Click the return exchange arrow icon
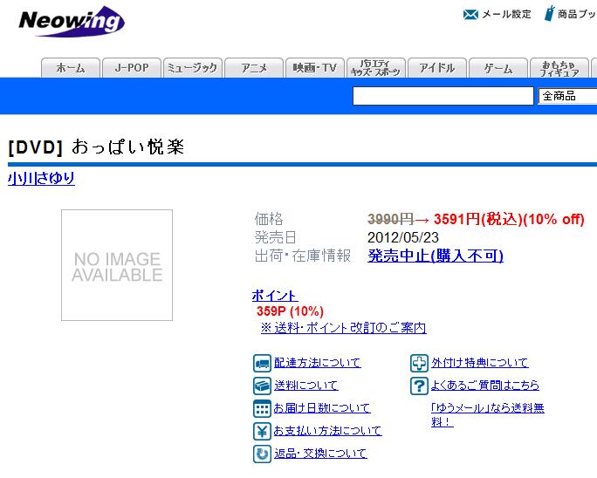 pos(262,454)
